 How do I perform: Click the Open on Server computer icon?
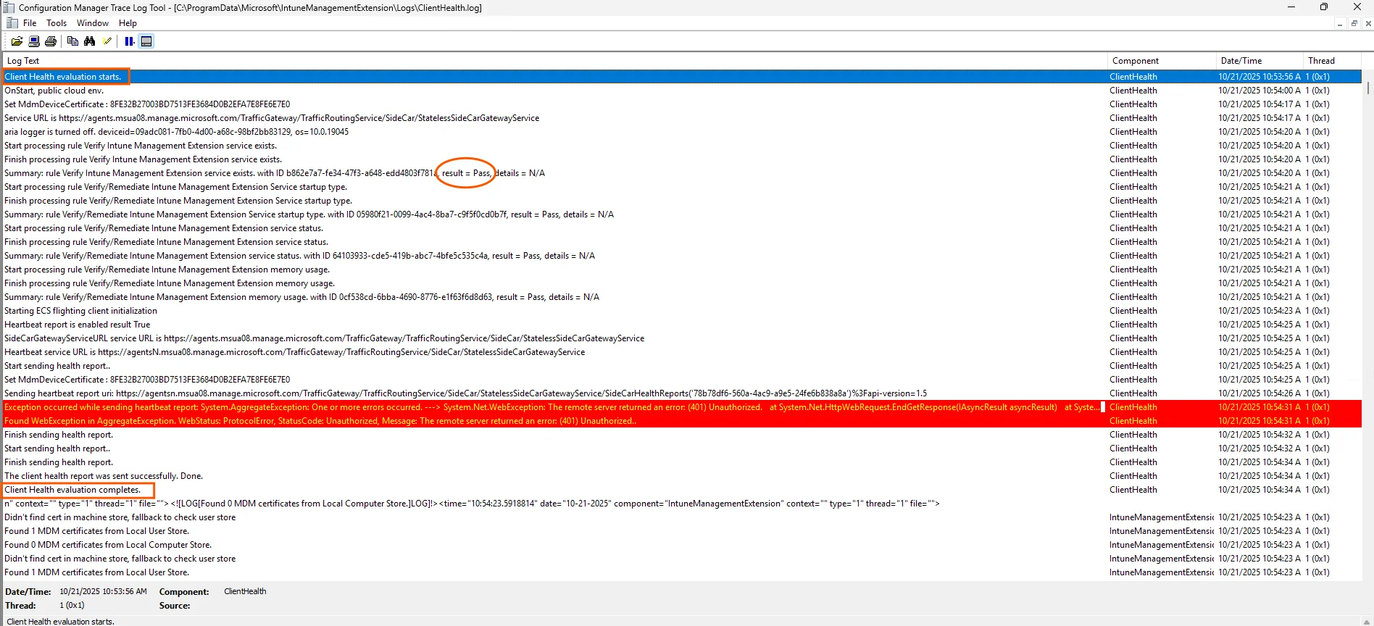(34, 41)
